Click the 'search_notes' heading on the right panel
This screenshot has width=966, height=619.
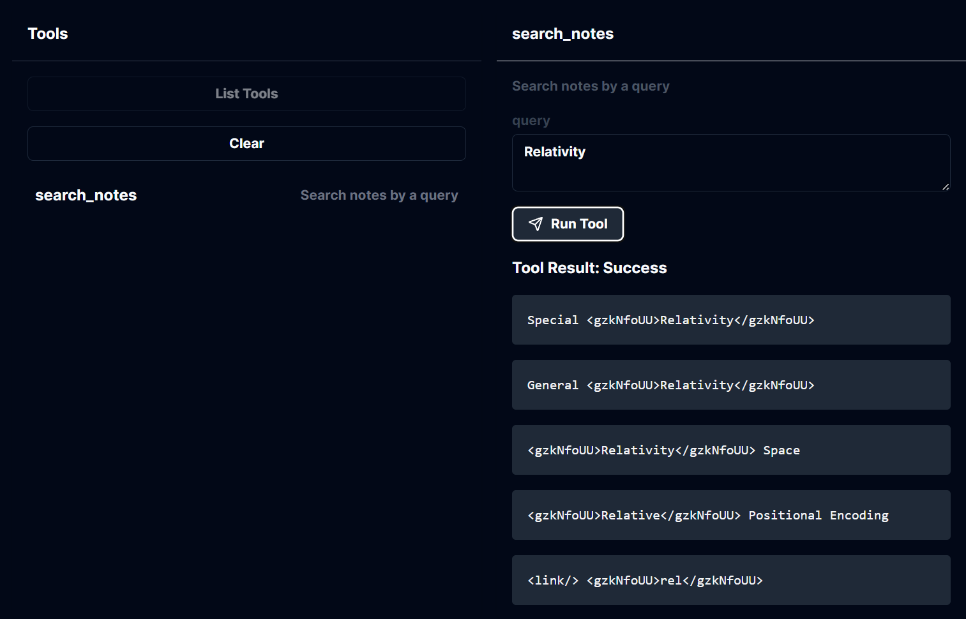[562, 34]
